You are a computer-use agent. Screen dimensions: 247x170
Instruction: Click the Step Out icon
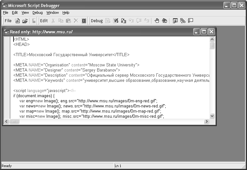coord(147,21)
